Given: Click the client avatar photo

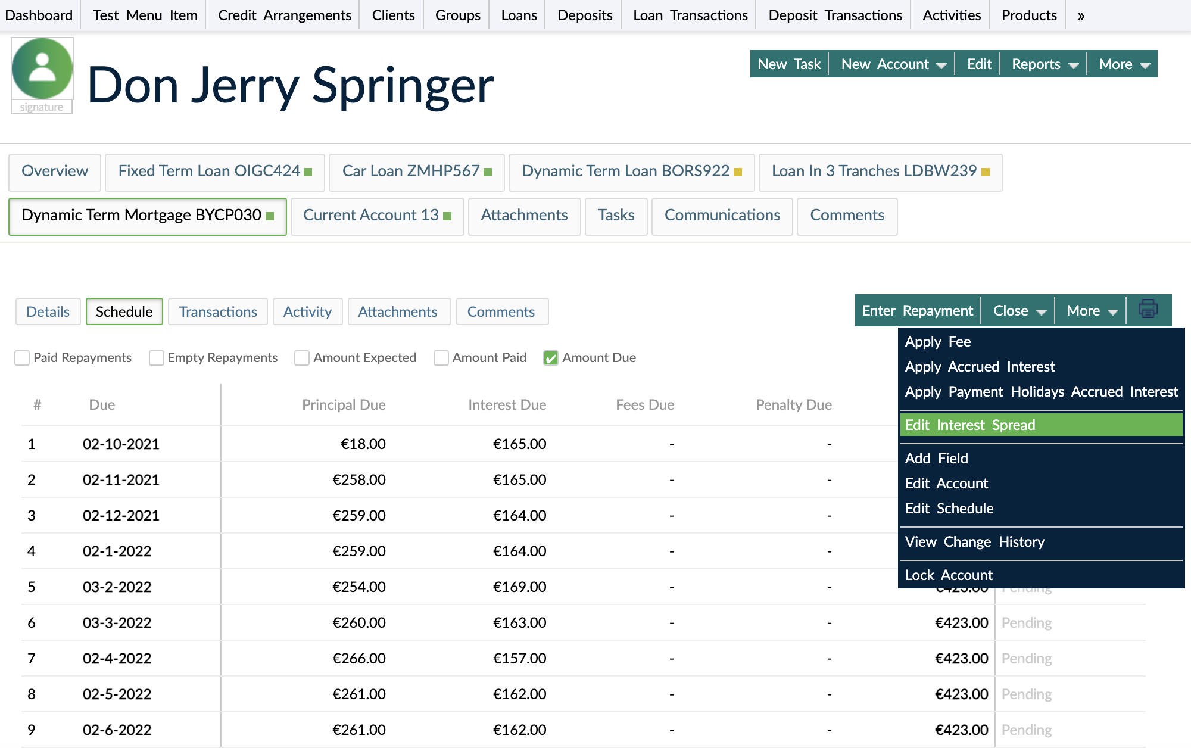Looking at the screenshot, I should [x=42, y=67].
